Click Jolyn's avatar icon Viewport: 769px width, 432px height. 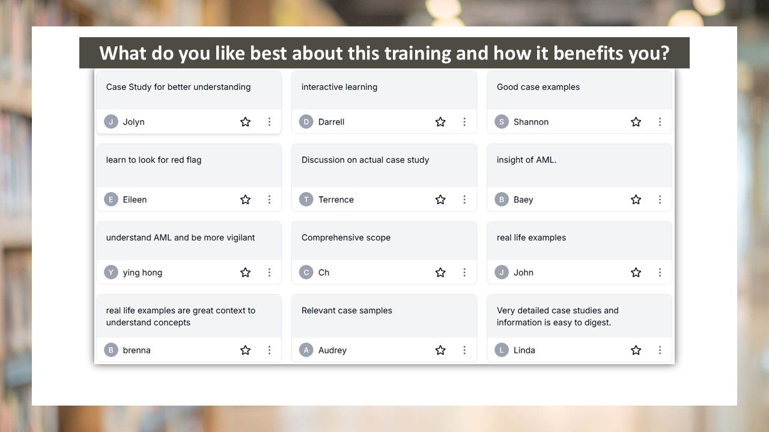tap(111, 122)
